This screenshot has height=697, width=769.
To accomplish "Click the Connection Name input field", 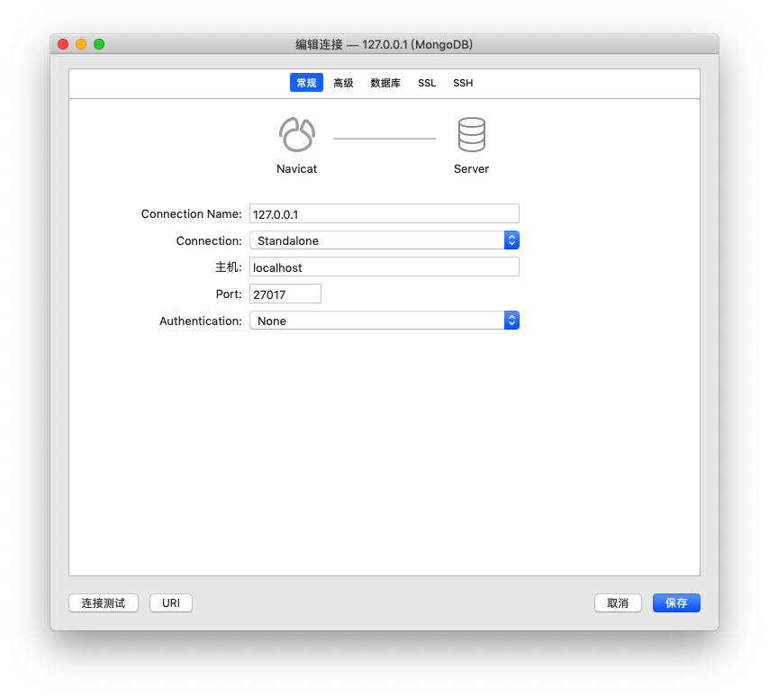I will [x=384, y=213].
